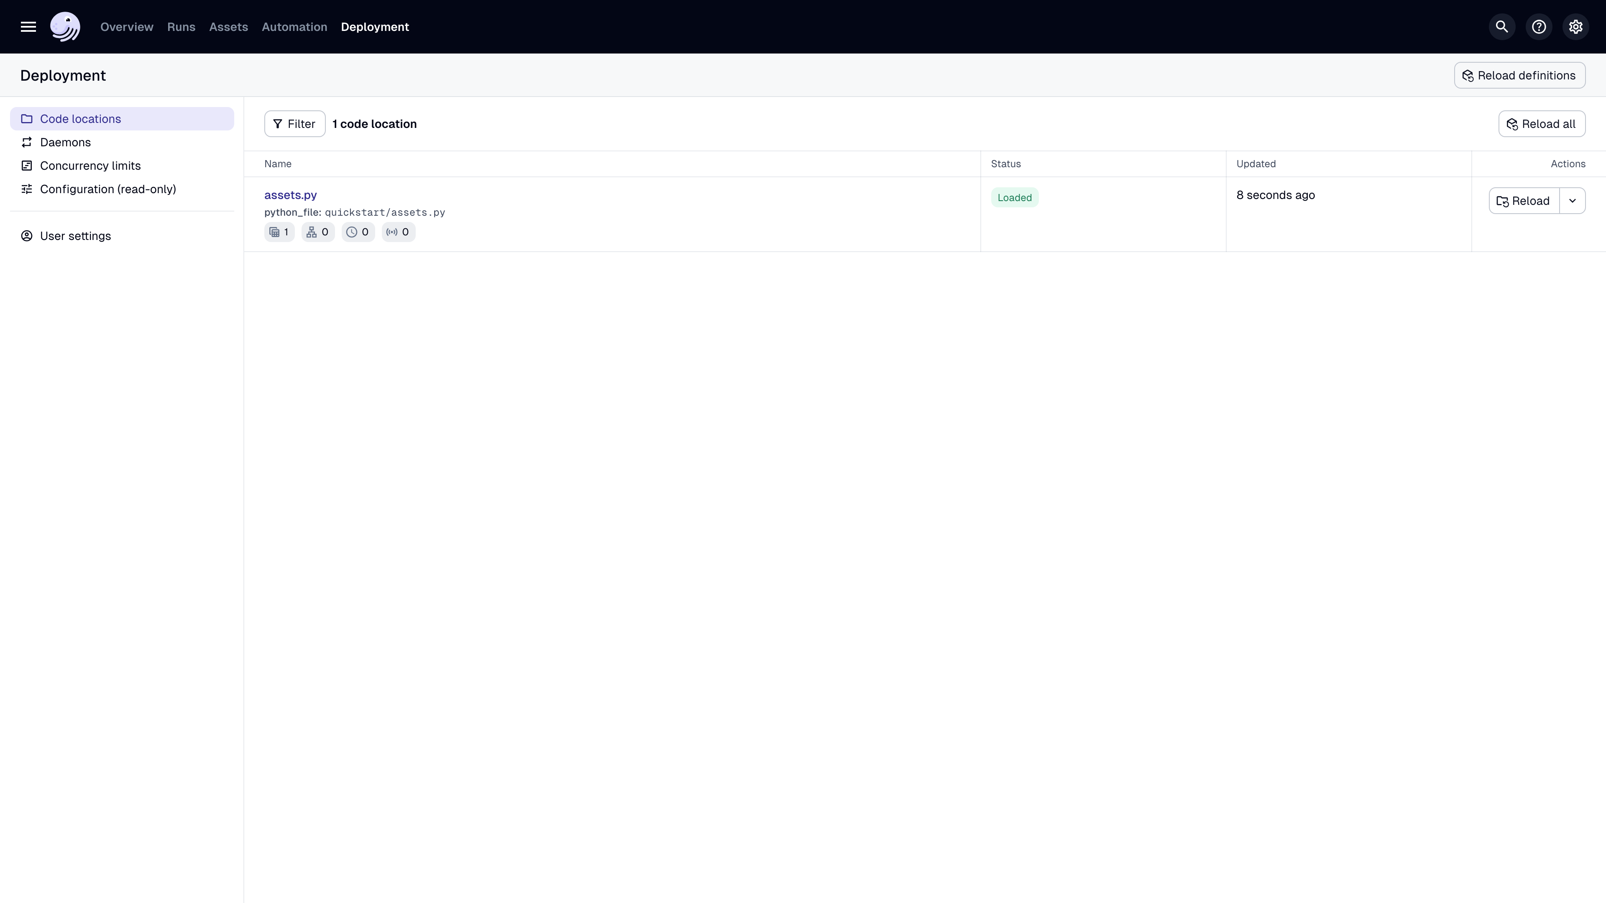
Task: Open the help question-mark icon
Action: [1539, 27]
